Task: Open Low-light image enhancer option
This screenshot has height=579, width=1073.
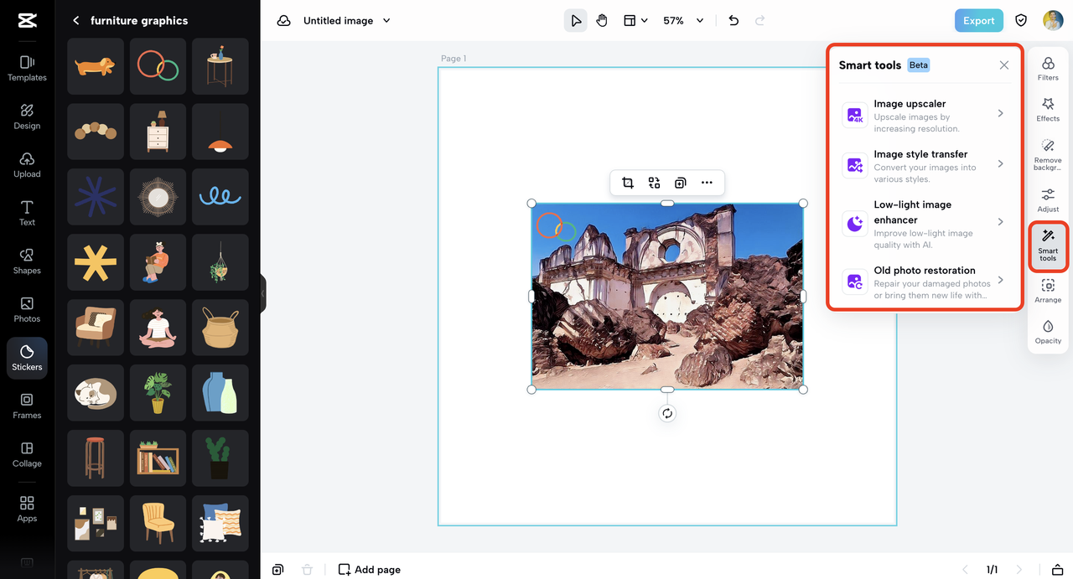Action: point(925,224)
